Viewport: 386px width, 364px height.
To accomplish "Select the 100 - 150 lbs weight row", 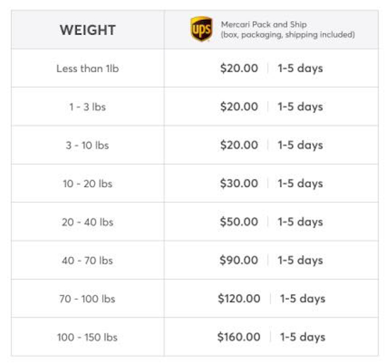I will [x=87, y=337].
